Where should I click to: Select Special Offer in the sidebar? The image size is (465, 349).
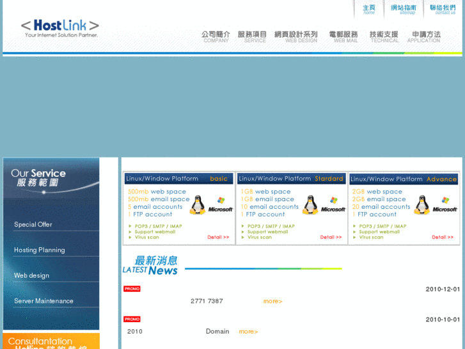click(33, 225)
